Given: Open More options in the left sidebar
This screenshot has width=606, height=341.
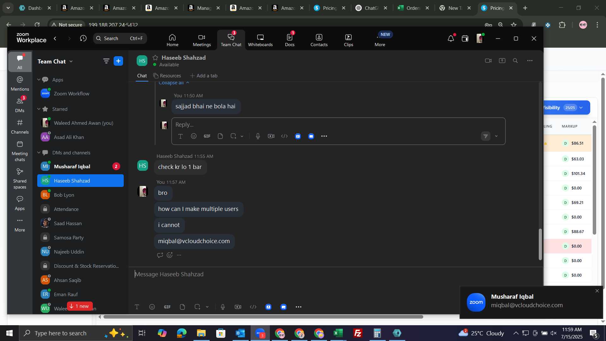Looking at the screenshot, I should [20, 224].
